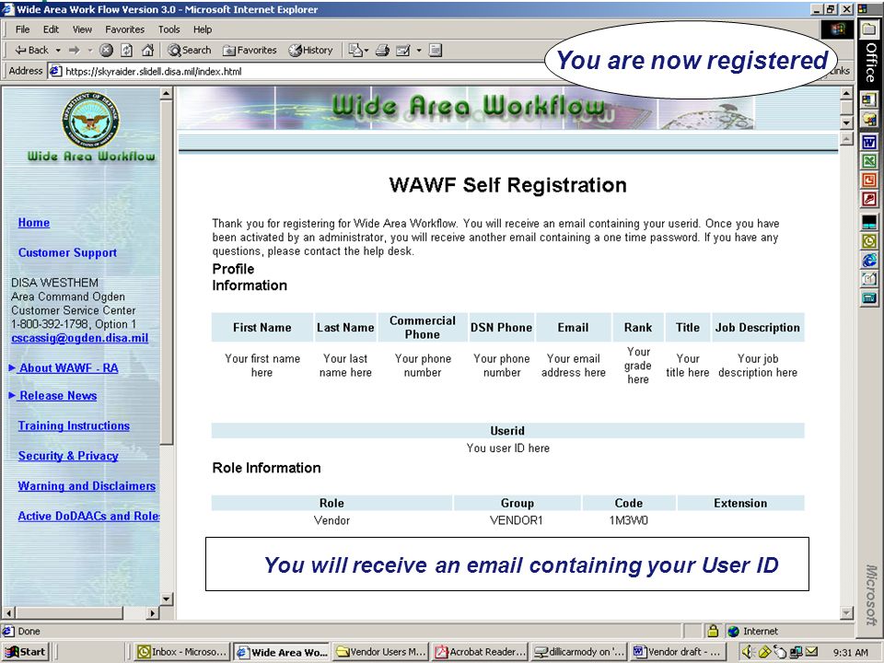Click Open Office Document icon in Office bar
Image resolution: width=884 pixels, height=663 pixels.
tap(869, 120)
